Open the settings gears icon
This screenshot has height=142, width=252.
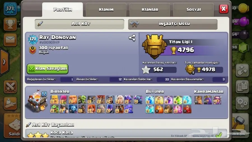click(x=242, y=103)
